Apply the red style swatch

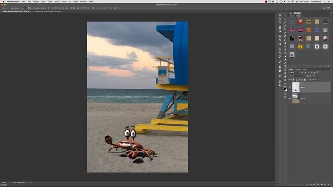pos(300,22)
